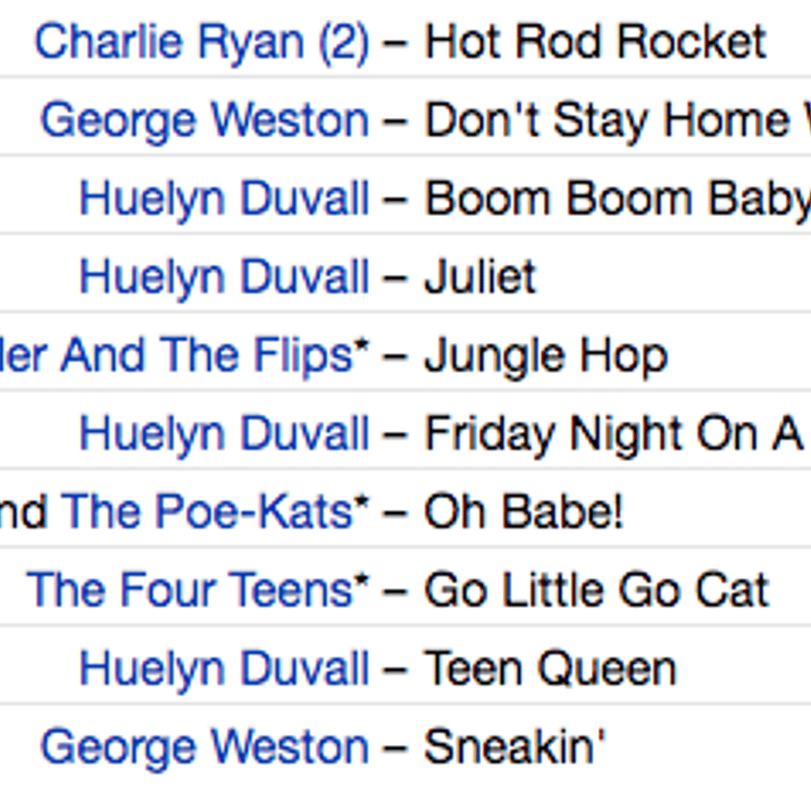This screenshot has width=811, height=811.
Task: Open the Charlie Ryan (2) artist link
Action: point(202,42)
